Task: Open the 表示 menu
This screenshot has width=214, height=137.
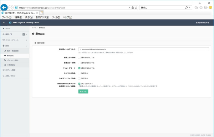Action: coord(29,17)
